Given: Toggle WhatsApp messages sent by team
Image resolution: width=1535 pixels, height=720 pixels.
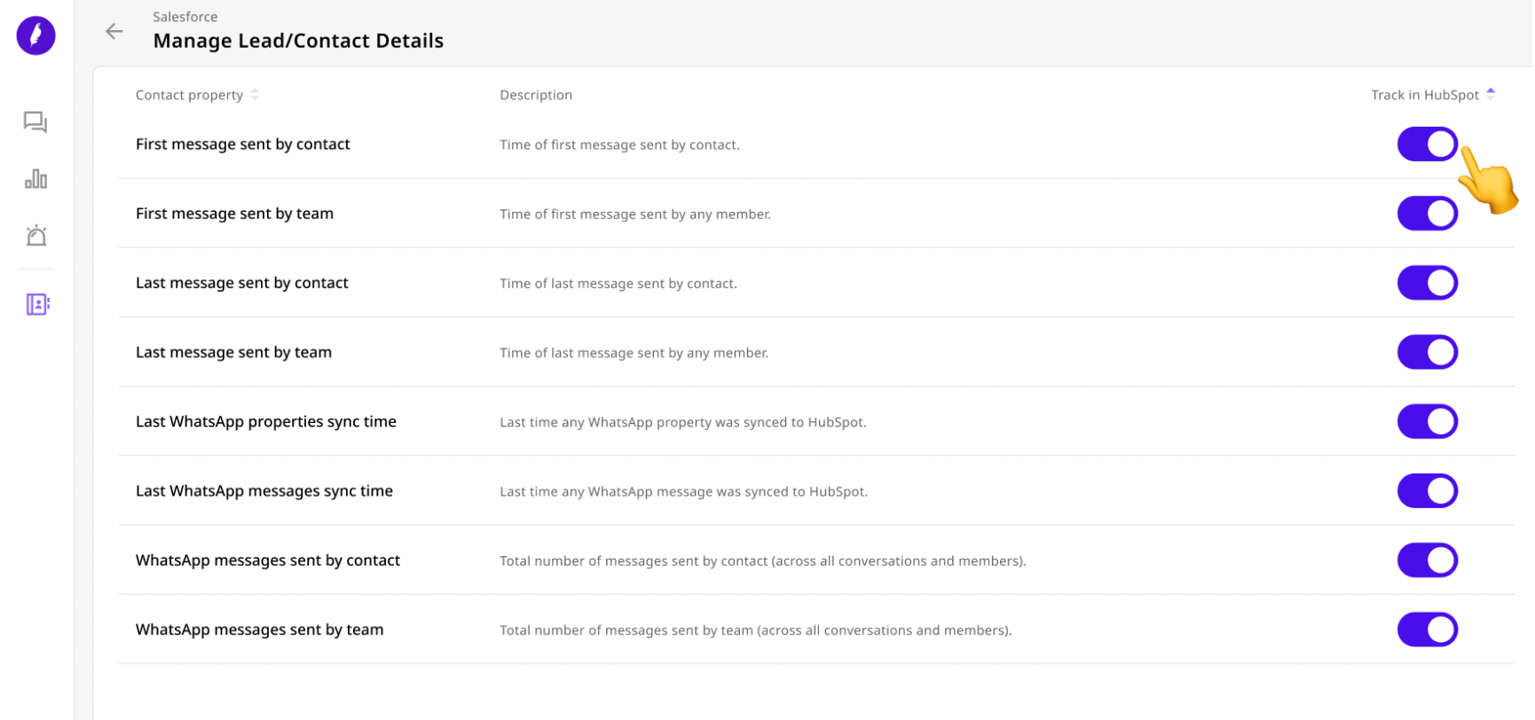Looking at the screenshot, I should 1428,630.
